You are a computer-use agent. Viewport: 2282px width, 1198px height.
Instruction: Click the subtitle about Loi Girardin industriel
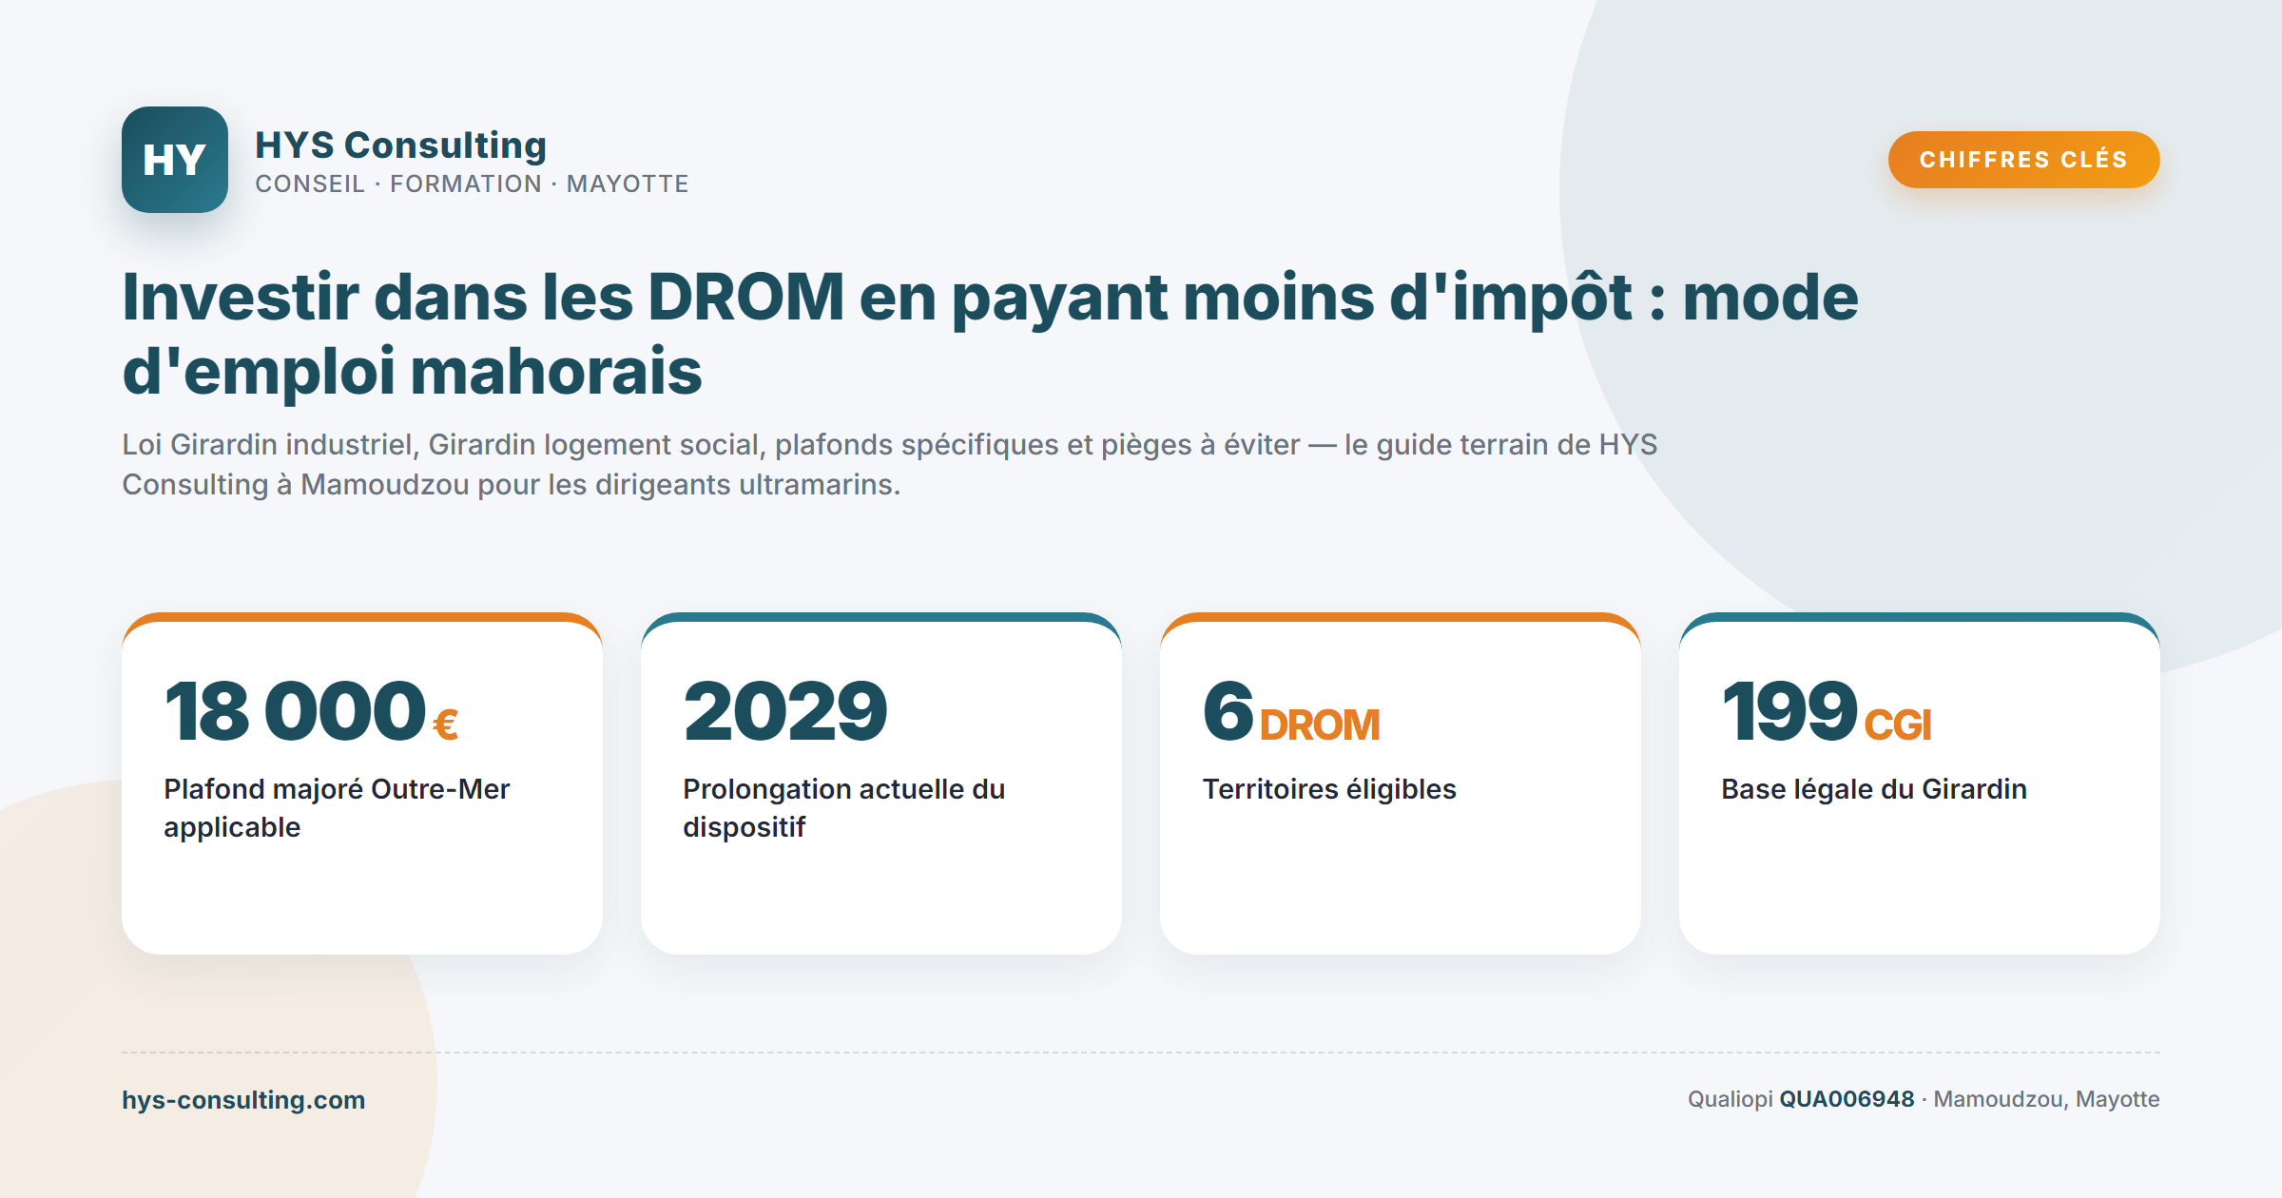click(x=889, y=464)
